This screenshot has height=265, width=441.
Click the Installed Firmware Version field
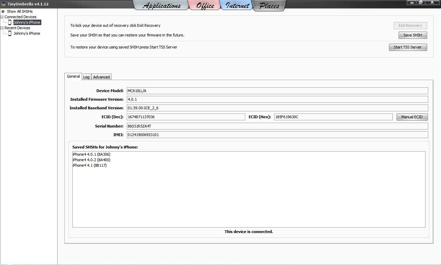277,99
